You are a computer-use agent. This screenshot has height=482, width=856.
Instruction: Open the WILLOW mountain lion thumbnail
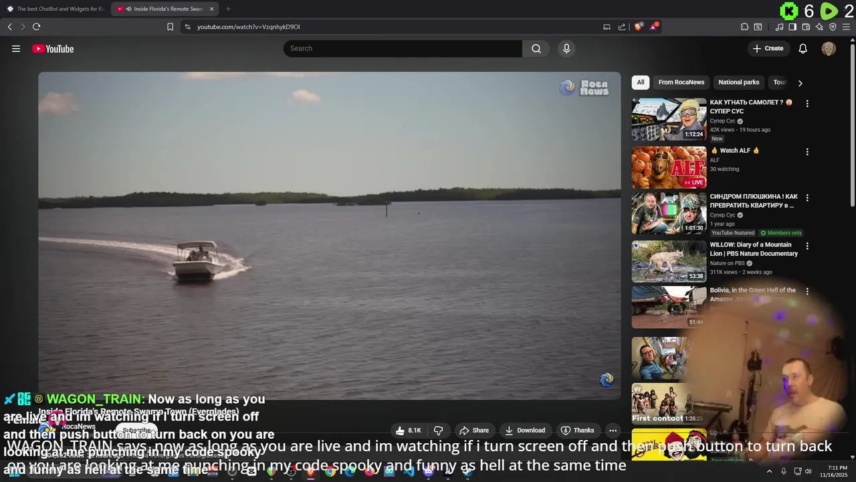click(669, 261)
